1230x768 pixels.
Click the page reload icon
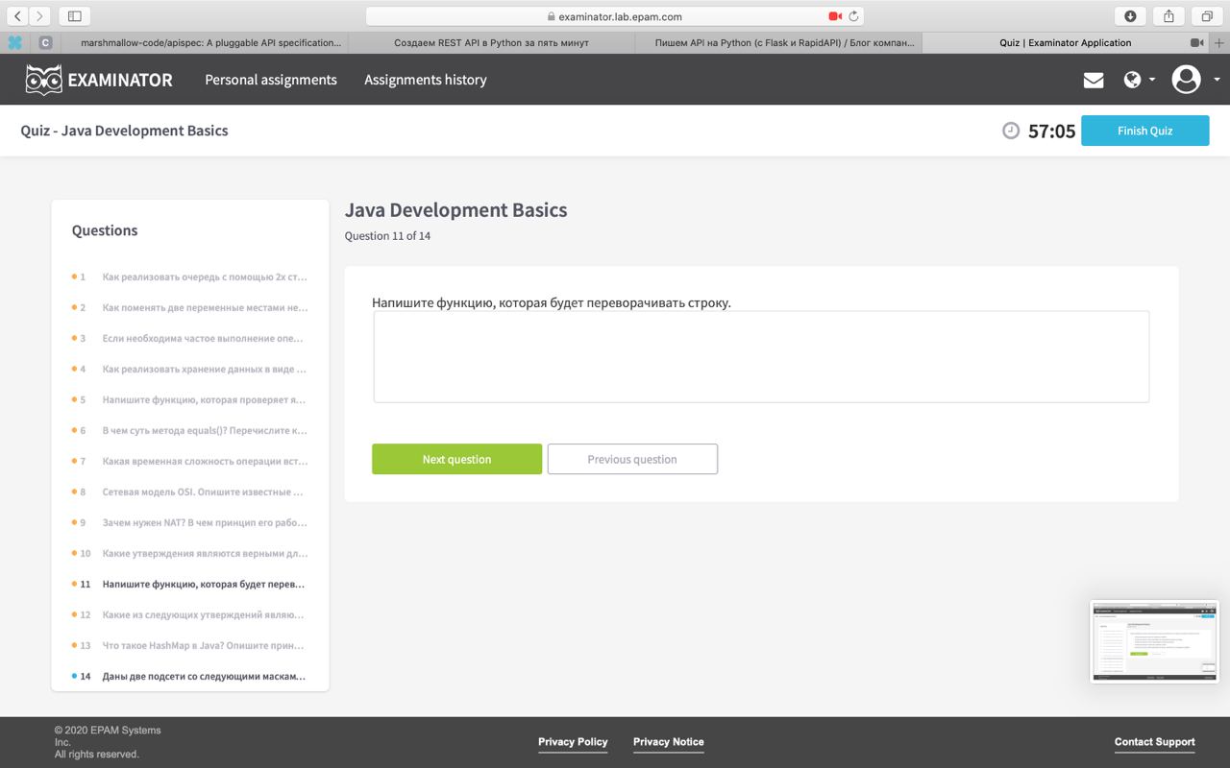pos(853,16)
